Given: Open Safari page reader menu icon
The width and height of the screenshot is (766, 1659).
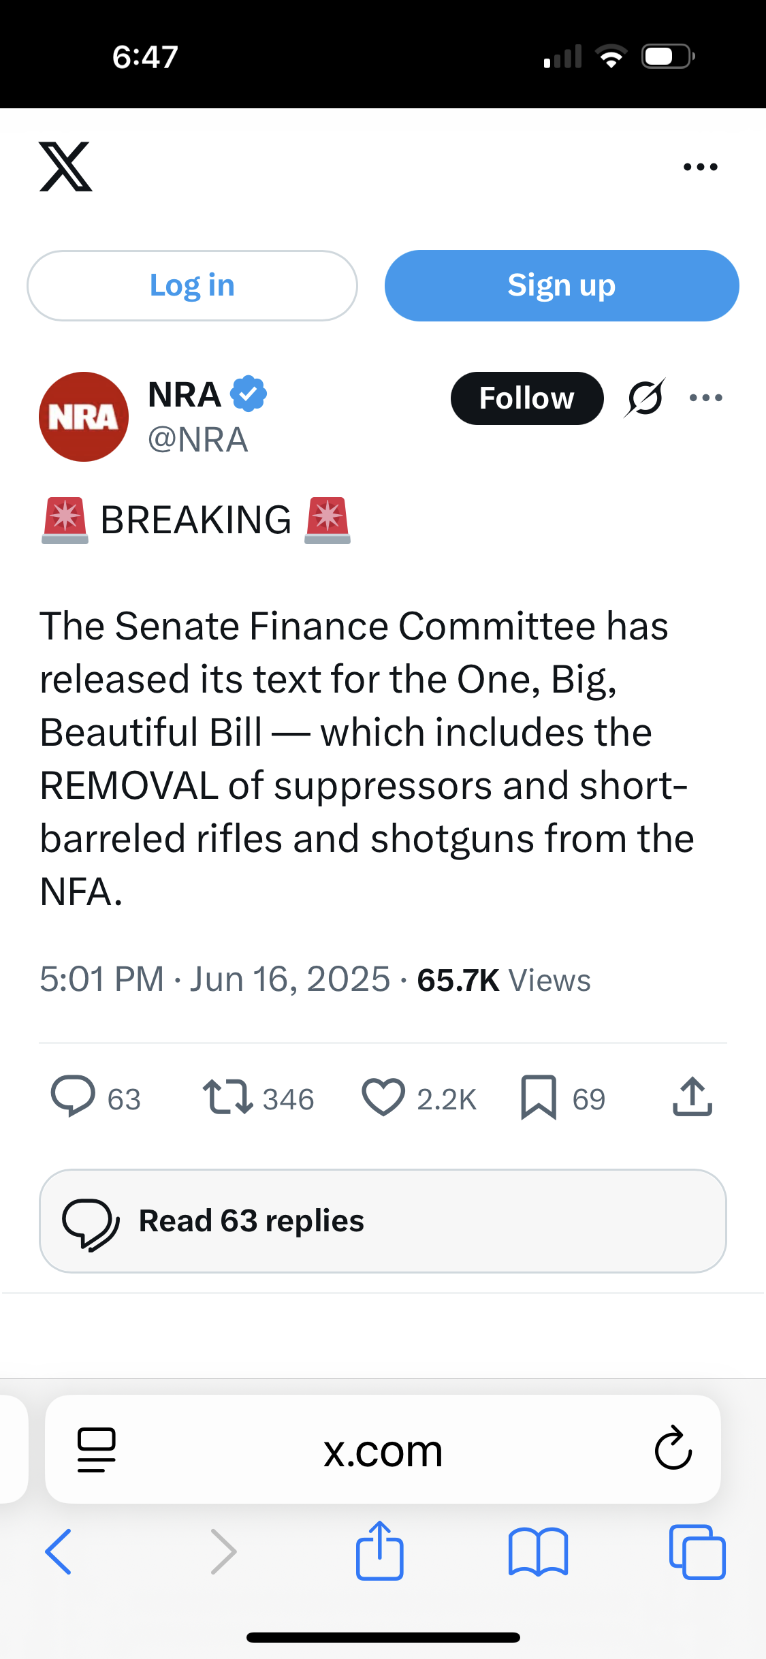Looking at the screenshot, I should click(97, 1450).
